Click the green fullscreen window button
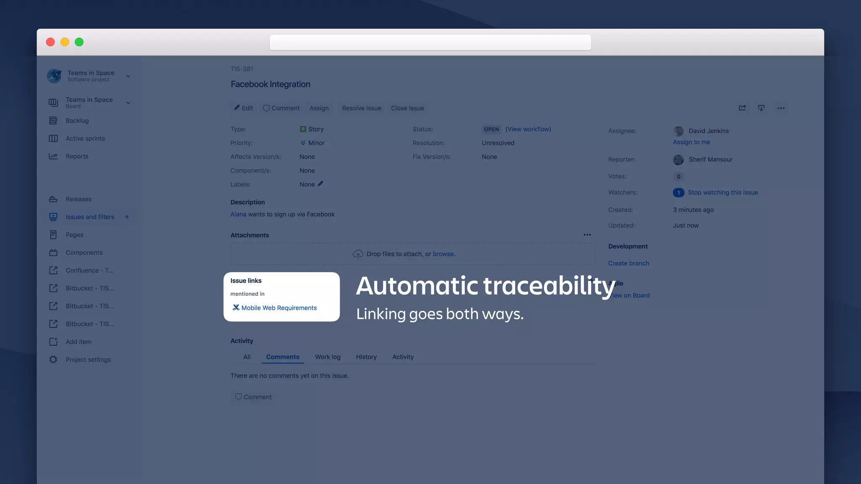Viewport: 861px width, 484px height. (79, 42)
